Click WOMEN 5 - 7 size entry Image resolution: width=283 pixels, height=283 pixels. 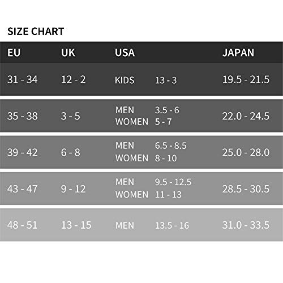144,122
